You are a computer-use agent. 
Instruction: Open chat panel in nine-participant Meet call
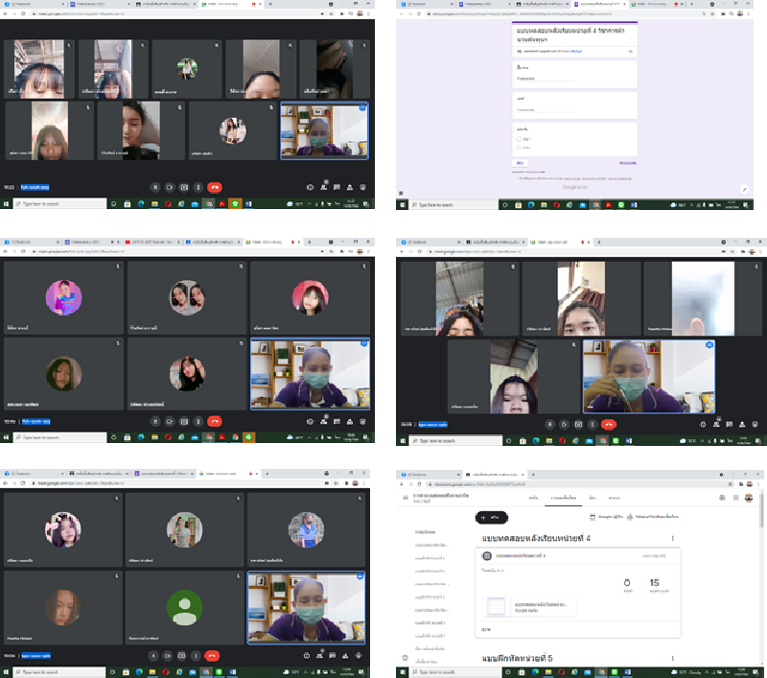pyautogui.click(x=339, y=187)
